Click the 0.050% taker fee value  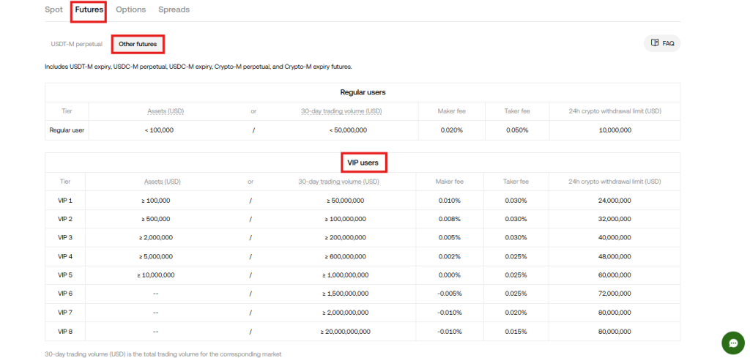coord(517,130)
